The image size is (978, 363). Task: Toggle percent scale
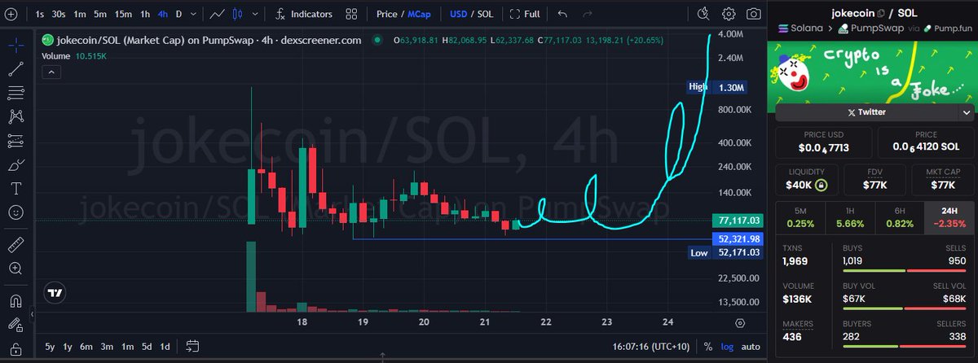707,346
